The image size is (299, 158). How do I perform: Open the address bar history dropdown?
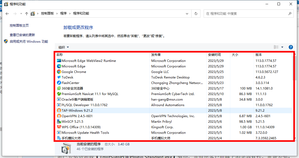click(187, 14)
